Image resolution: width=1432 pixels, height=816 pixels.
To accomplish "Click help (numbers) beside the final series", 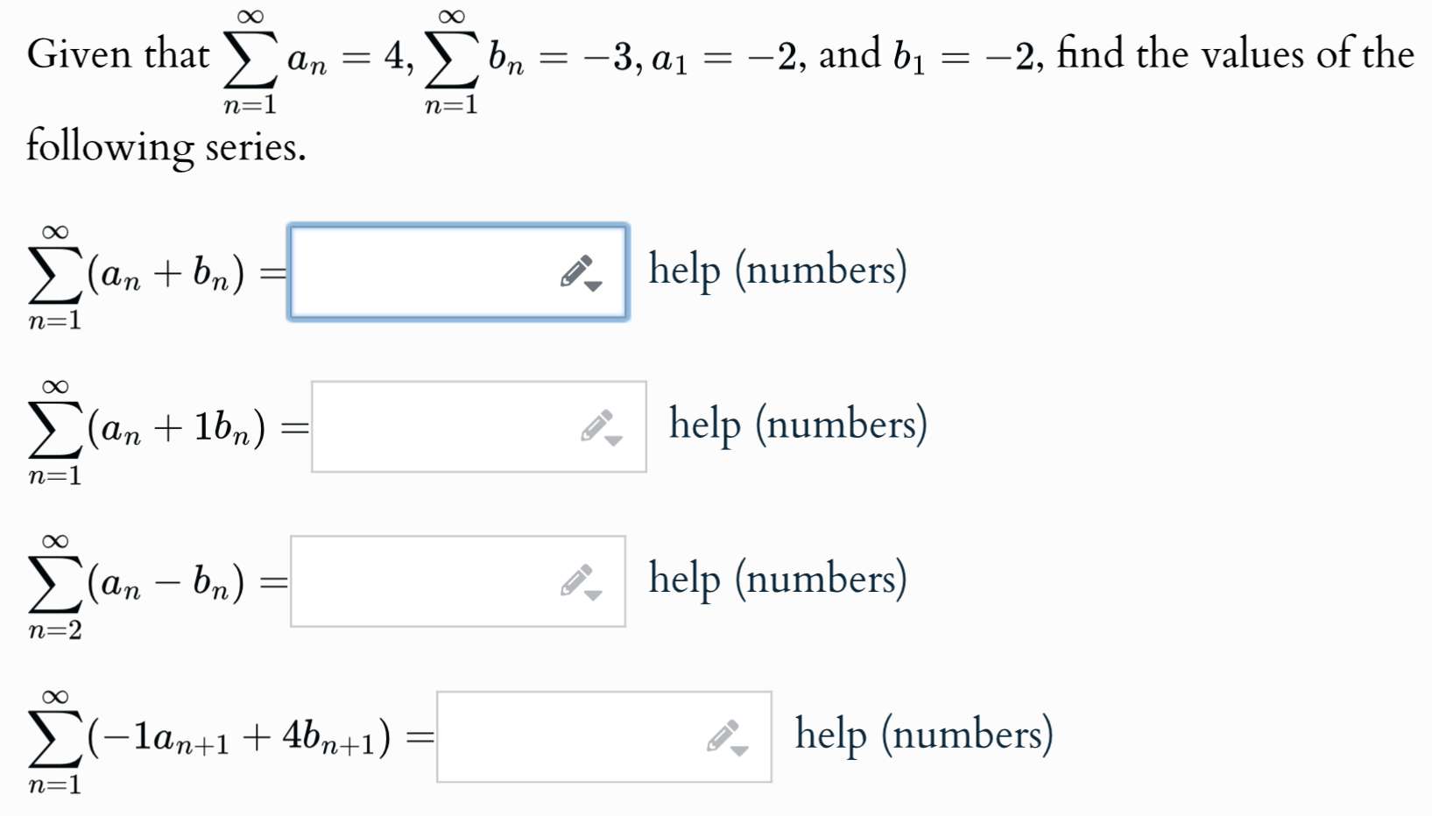I will point(924,734).
